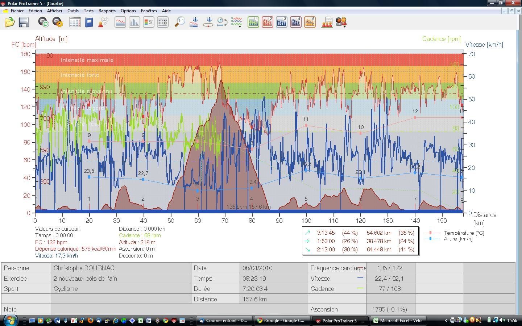This screenshot has width=522, height=326.
Task: Open the Aide menu
Action: click(x=166, y=11)
